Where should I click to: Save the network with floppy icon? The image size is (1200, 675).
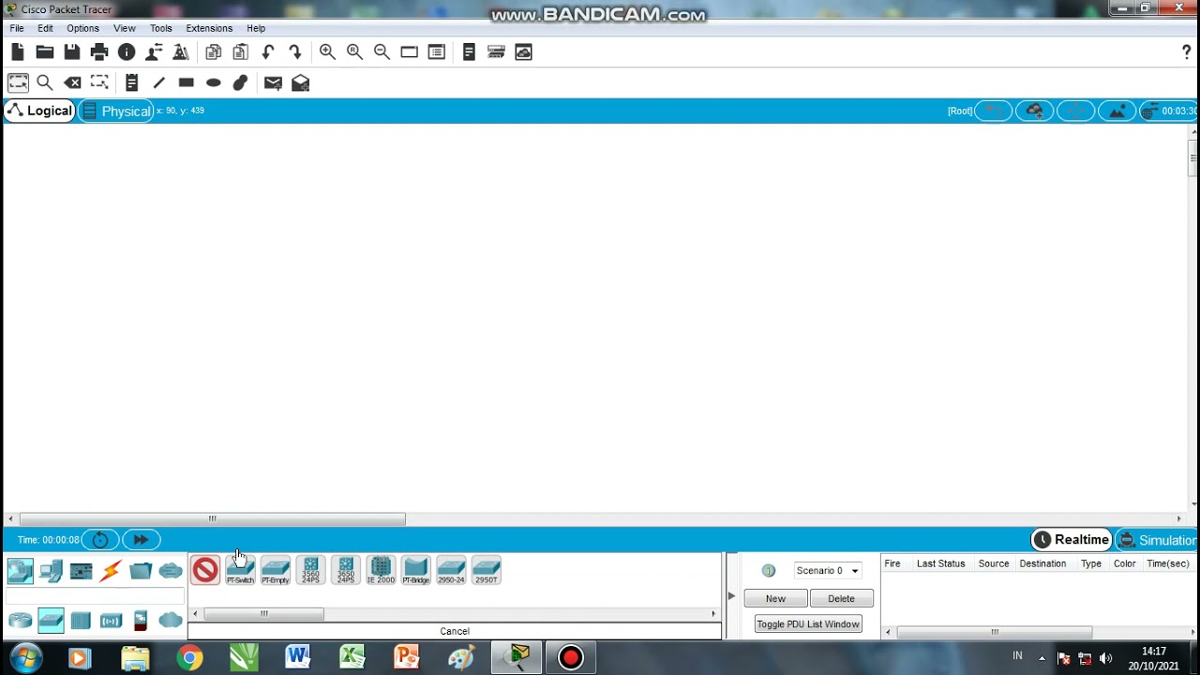pyautogui.click(x=72, y=52)
